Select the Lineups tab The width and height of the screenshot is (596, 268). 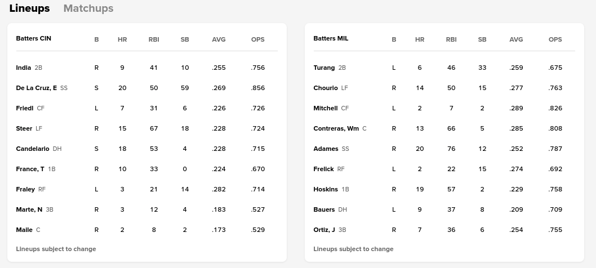click(x=29, y=8)
